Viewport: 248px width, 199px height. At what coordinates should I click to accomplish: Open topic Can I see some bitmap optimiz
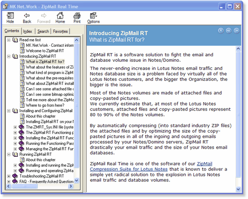(50, 95)
